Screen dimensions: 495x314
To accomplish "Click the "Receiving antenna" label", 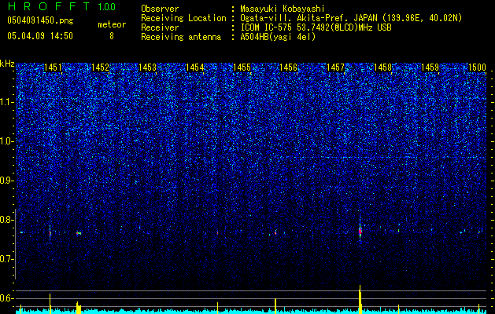I will (181, 37).
